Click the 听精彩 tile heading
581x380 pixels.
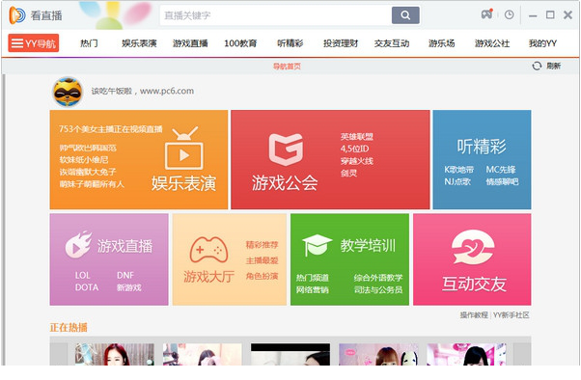(482, 147)
